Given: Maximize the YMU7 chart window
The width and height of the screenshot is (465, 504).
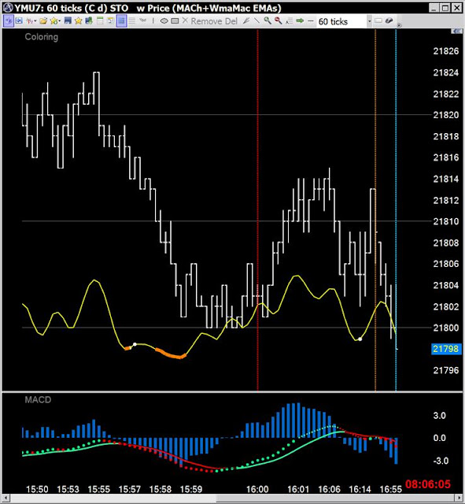Looking at the screenshot, I should 445,8.
